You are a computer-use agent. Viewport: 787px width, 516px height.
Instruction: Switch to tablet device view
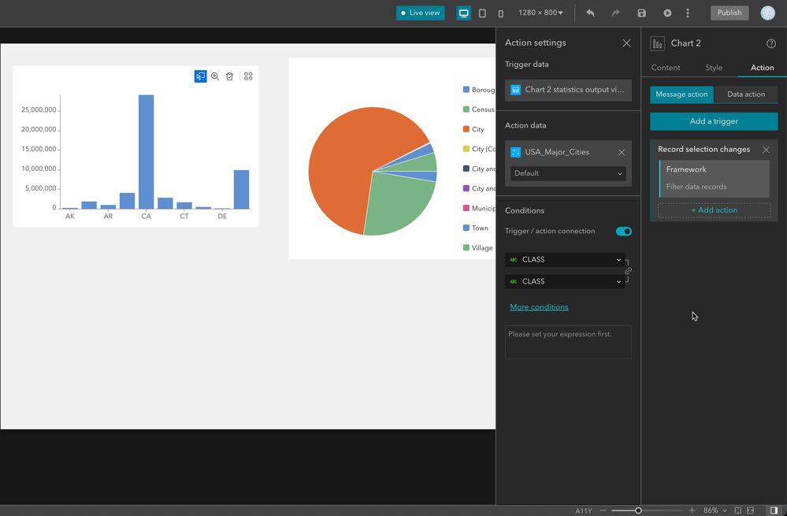pos(482,13)
